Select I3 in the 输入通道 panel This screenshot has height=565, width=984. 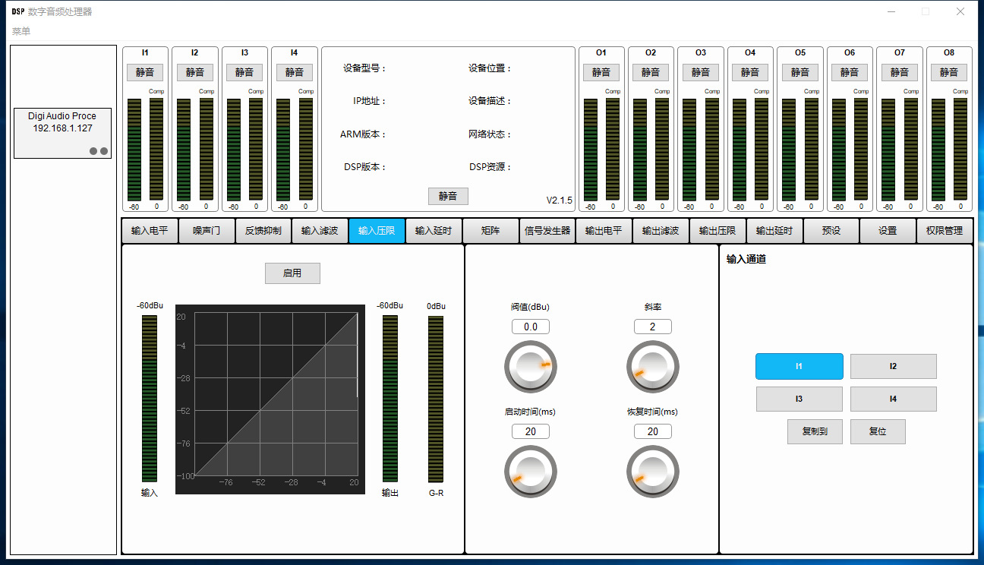point(799,399)
